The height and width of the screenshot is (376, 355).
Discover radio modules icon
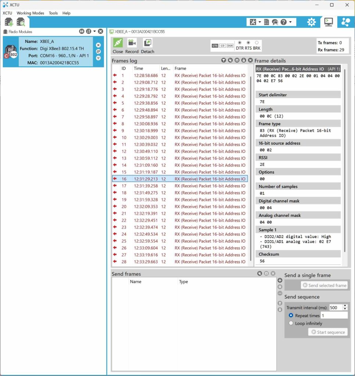[21, 22]
